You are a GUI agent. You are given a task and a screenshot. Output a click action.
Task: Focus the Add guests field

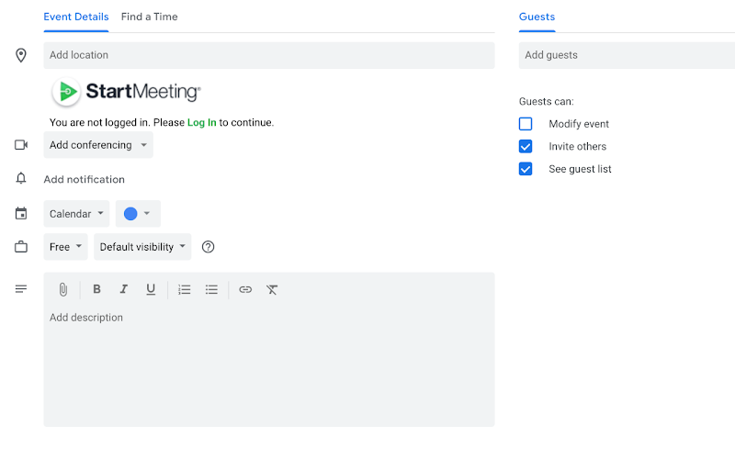[627, 55]
